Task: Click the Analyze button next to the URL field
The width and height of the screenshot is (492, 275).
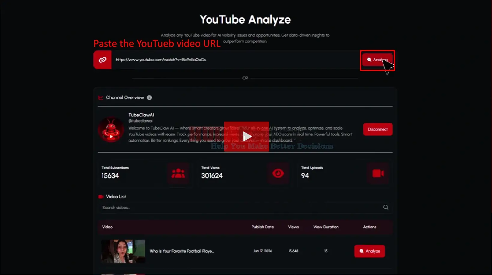Action: (x=377, y=60)
